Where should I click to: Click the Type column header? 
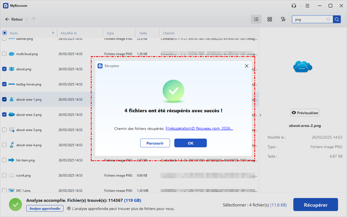pyautogui.click(x=110, y=33)
